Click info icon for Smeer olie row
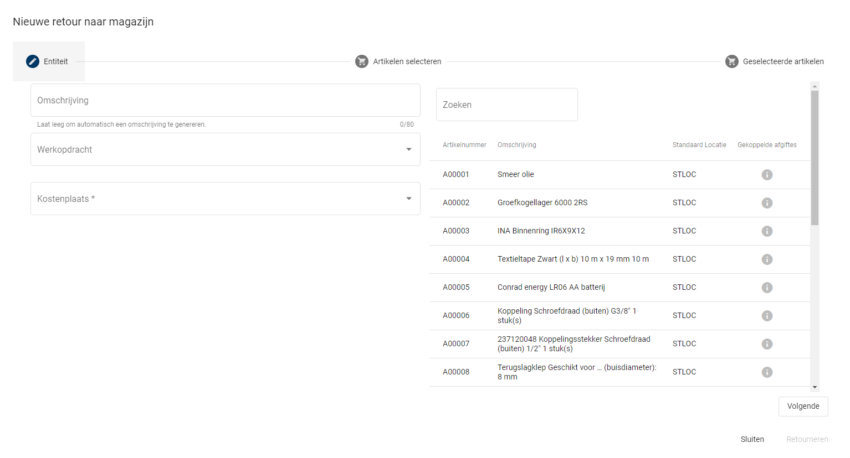The image size is (850, 458). click(767, 175)
